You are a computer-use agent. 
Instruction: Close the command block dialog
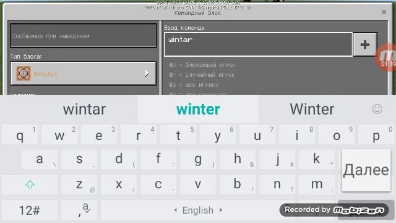click(x=384, y=12)
